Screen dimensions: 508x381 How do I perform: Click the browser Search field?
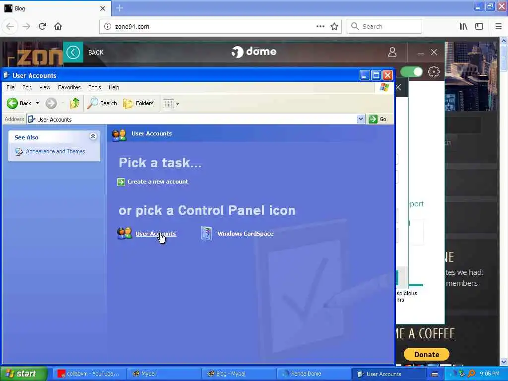[x=384, y=26]
